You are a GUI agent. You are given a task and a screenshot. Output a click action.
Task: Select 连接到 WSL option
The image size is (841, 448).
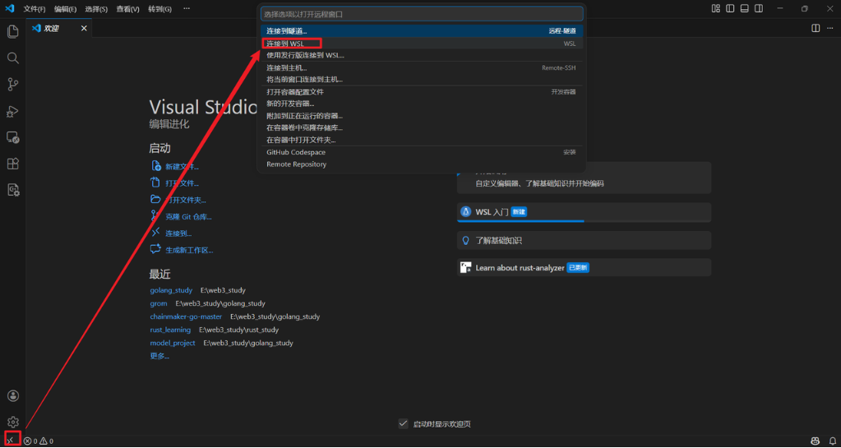(422, 44)
